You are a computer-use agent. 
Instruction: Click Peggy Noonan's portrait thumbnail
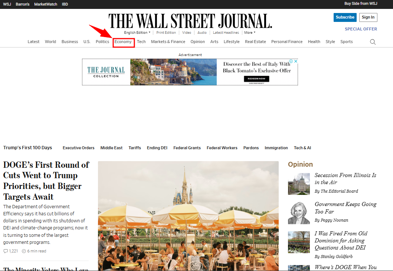tap(299, 213)
